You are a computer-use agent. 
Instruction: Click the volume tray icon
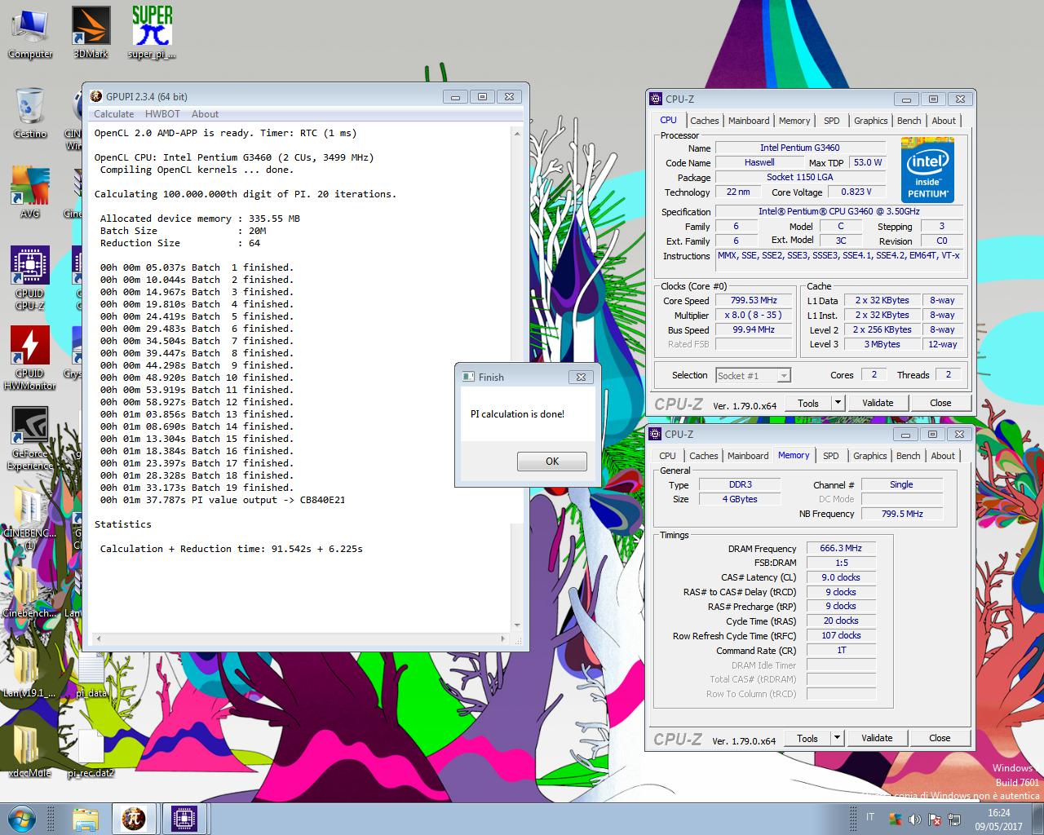[x=914, y=820]
